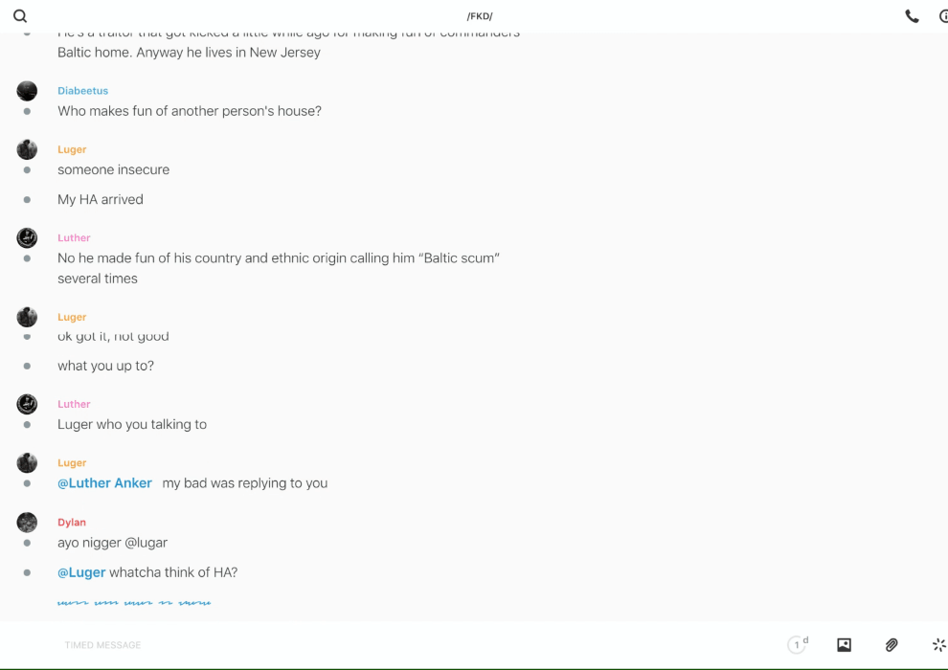Image resolution: width=948 pixels, height=670 pixels.
Task: Open the @Luther Anker mention
Action: 104,483
